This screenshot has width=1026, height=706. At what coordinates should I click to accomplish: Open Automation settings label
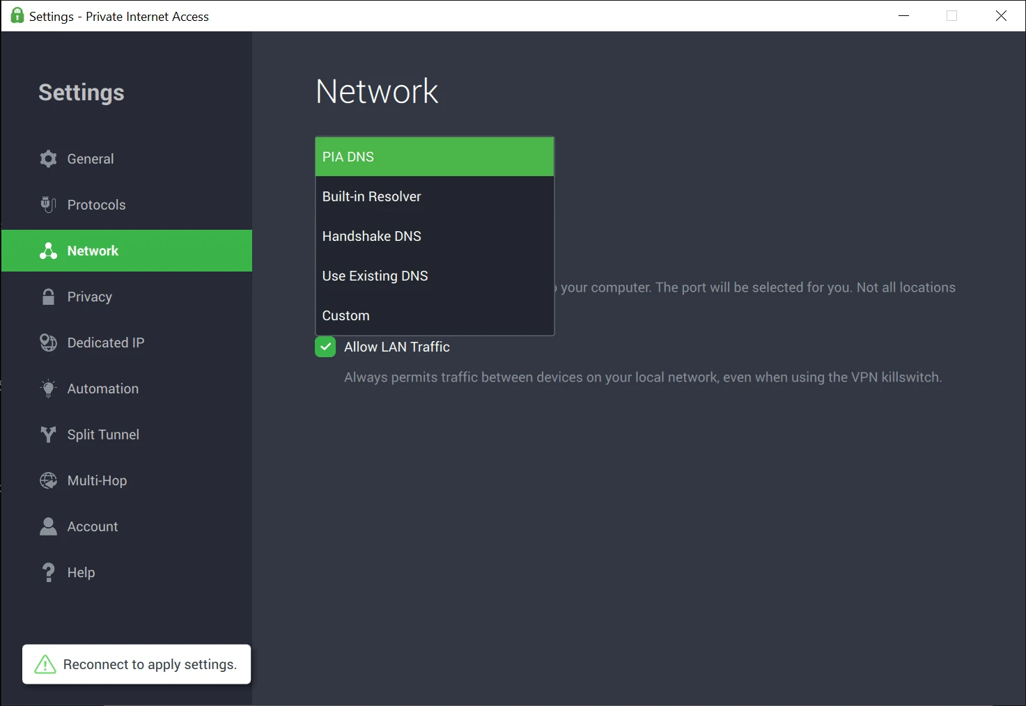tap(103, 389)
